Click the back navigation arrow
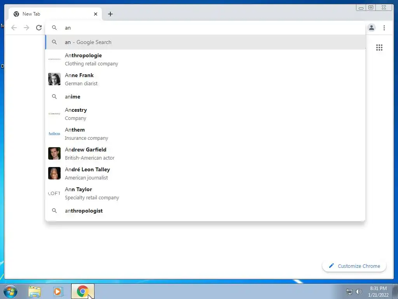The height and width of the screenshot is (299, 398). coord(14,28)
